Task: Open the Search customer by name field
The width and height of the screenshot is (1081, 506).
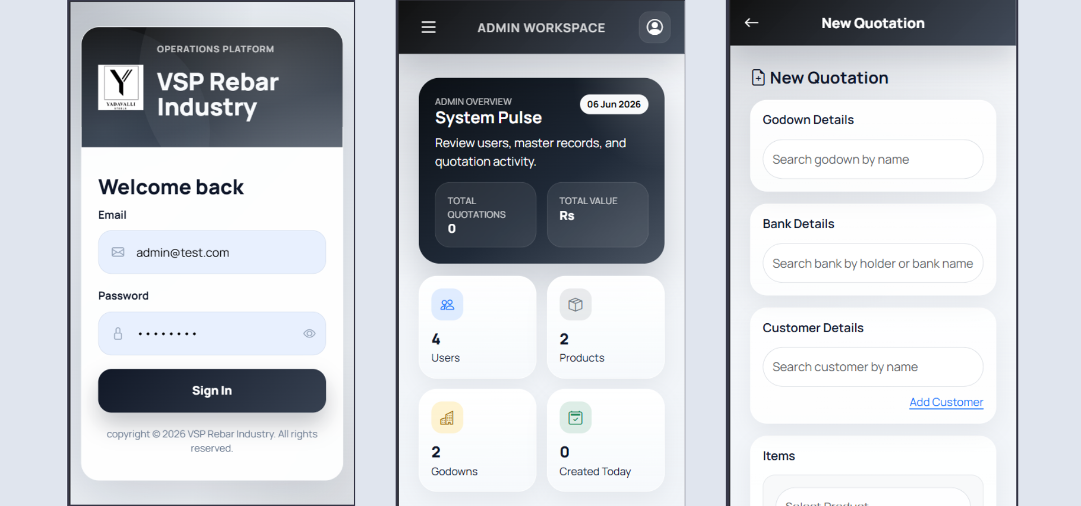Action: (873, 367)
